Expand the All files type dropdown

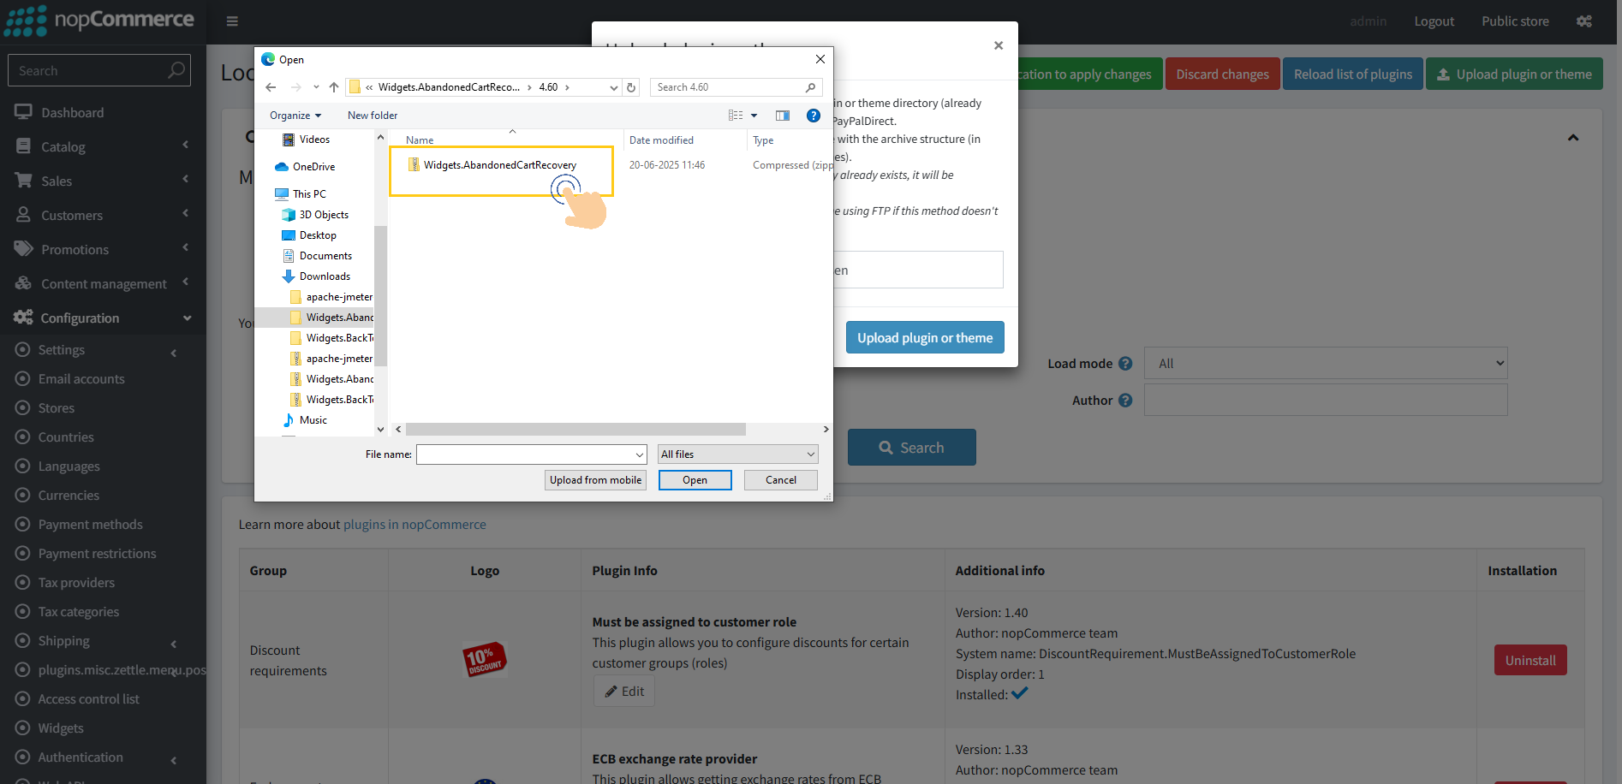pos(737,454)
